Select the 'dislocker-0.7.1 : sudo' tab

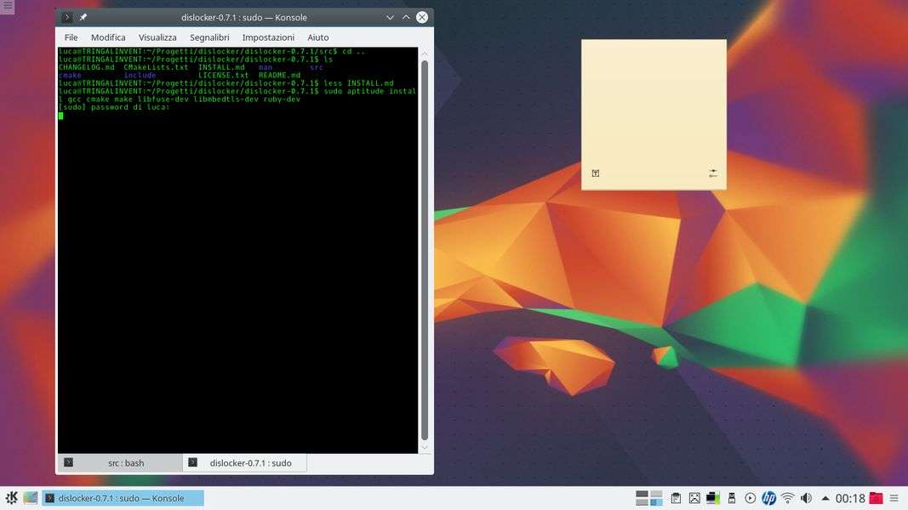tap(244, 463)
